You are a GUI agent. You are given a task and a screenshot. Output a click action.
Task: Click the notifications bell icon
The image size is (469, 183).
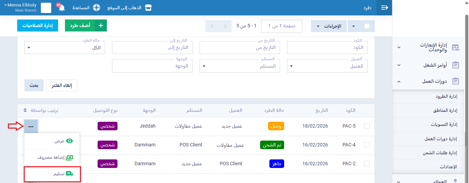pos(62,8)
